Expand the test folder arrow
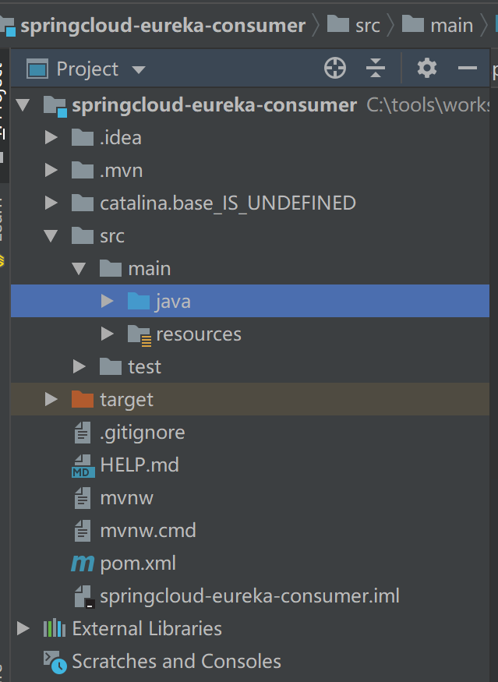This screenshot has height=682, width=498. [x=79, y=366]
